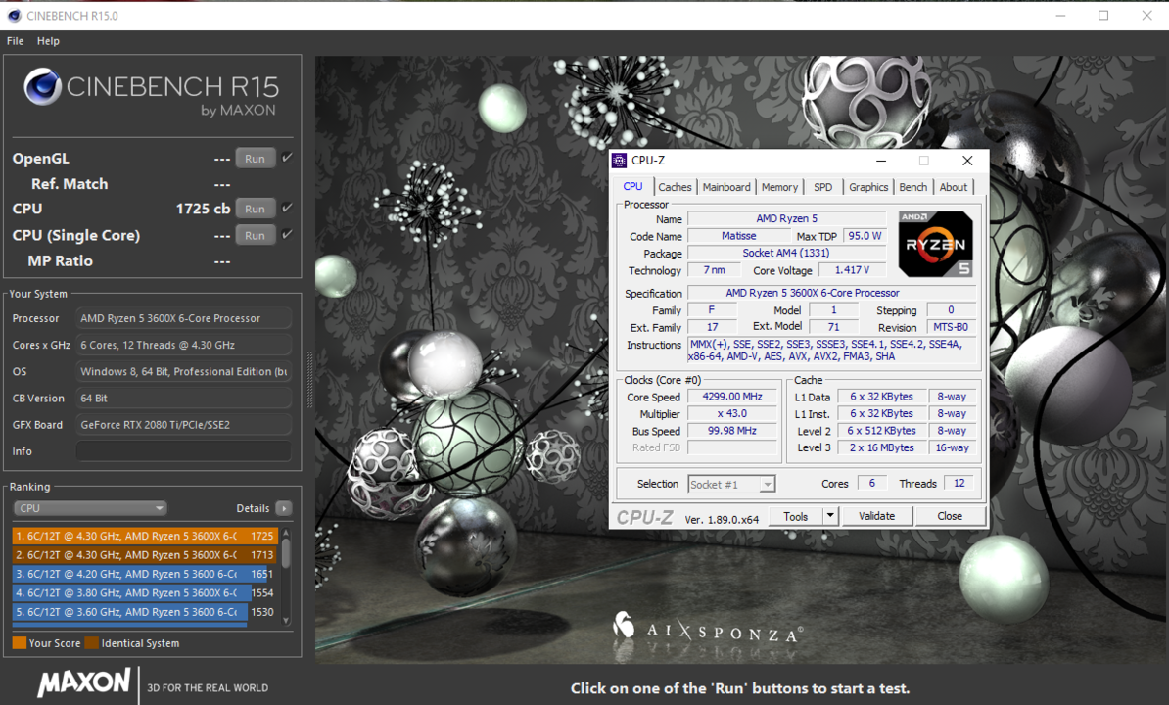Click ranking list scroll down arrow
Viewport: 1169px width, 705px height.
point(286,620)
